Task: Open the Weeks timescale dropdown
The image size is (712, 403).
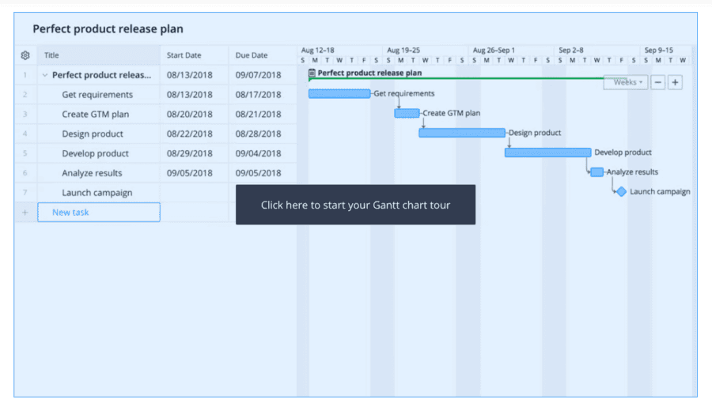Action: click(626, 82)
